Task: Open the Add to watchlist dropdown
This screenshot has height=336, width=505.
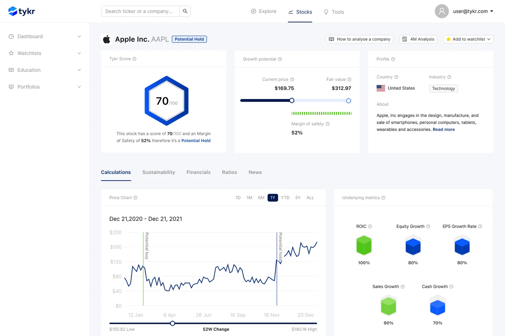Action: (x=468, y=39)
